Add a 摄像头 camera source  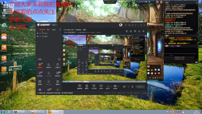tap(87, 87)
